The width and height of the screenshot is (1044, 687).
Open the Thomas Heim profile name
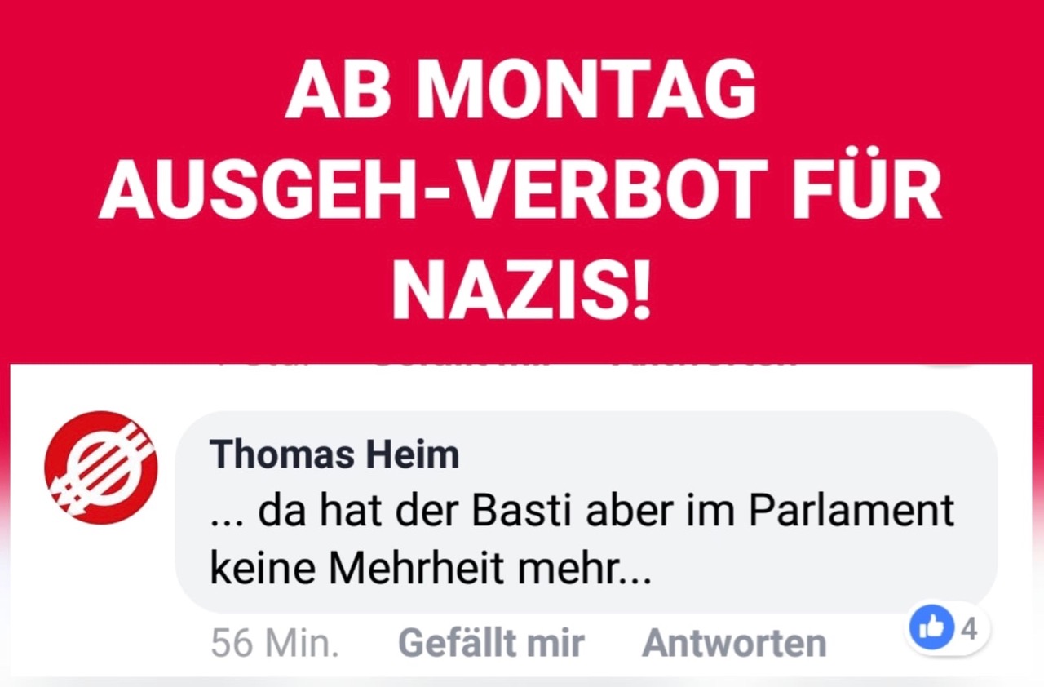[334, 454]
